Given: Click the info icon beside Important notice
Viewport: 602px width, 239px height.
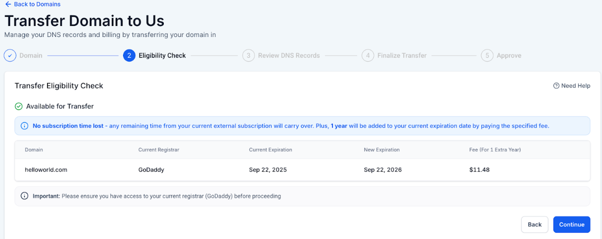Looking at the screenshot, I should 25,196.
